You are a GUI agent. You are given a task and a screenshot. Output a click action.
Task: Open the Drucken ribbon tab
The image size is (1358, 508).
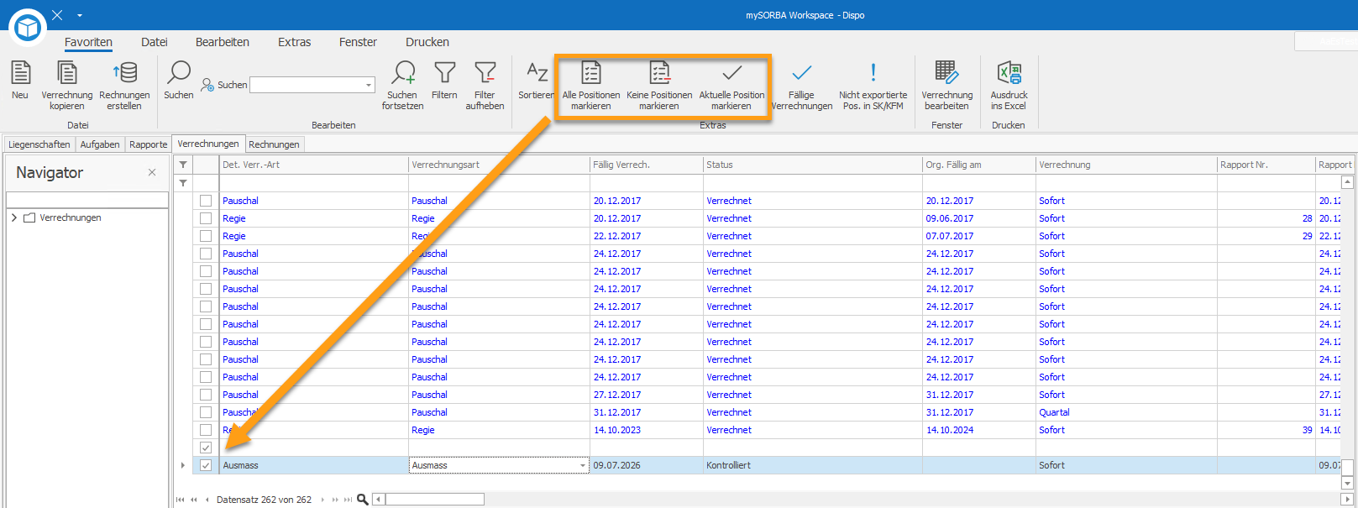click(x=427, y=42)
